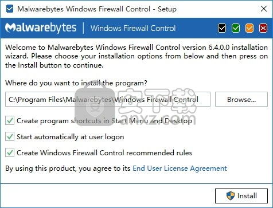Close the Setup window with the X

[x=264, y=9]
